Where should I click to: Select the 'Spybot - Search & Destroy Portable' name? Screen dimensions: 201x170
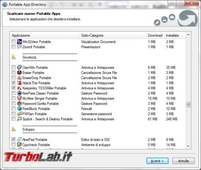48,119
